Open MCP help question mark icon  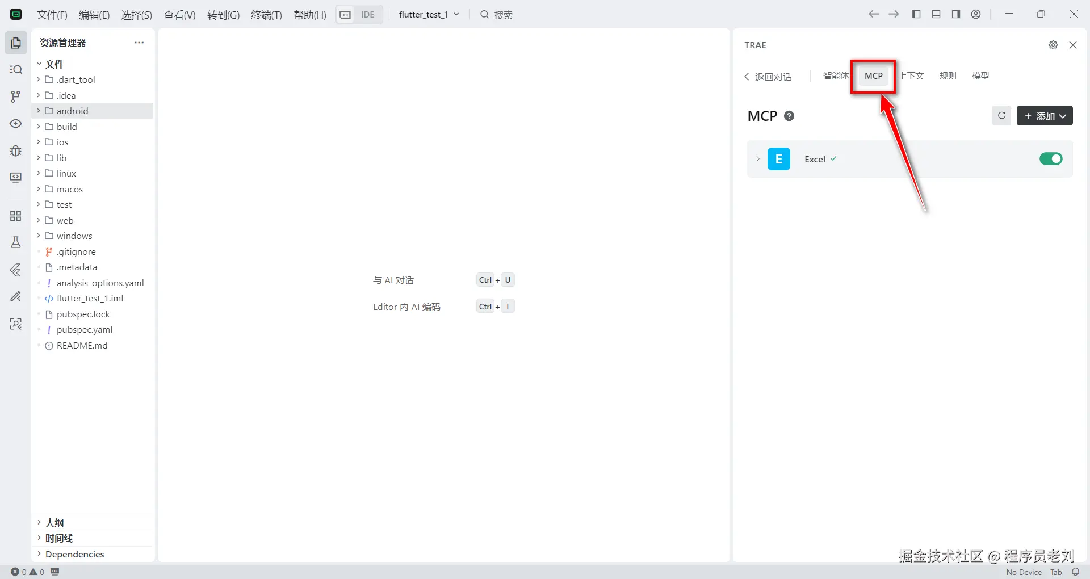[789, 116]
